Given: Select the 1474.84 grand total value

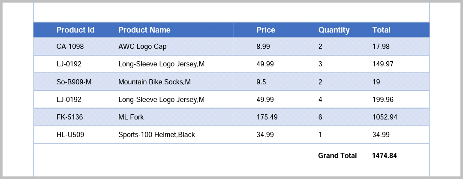Looking at the screenshot, I should pyautogui.click(x=385, y=156).
